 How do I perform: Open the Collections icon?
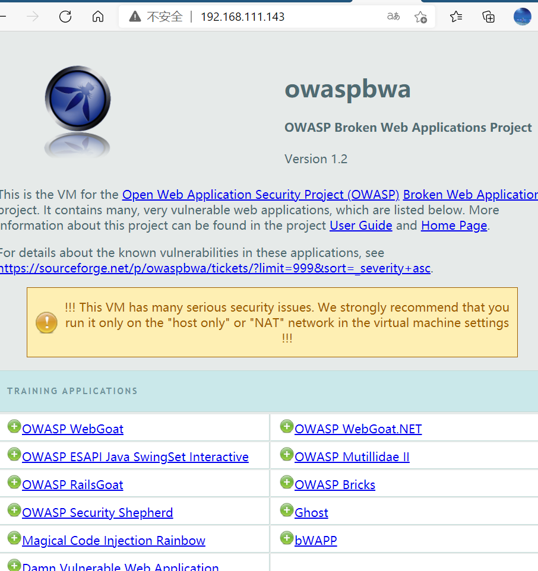(488, 17)
